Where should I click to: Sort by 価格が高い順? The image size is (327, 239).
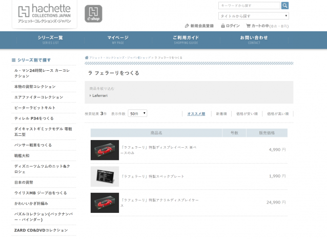pos(278,114)
